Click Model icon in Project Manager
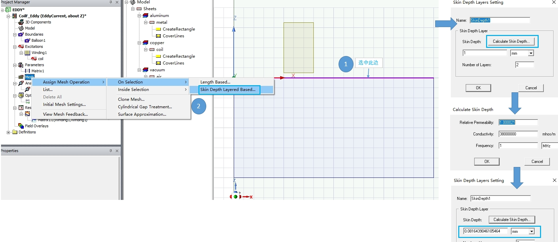This screenshot has height=242, width=558. [21, 28]
